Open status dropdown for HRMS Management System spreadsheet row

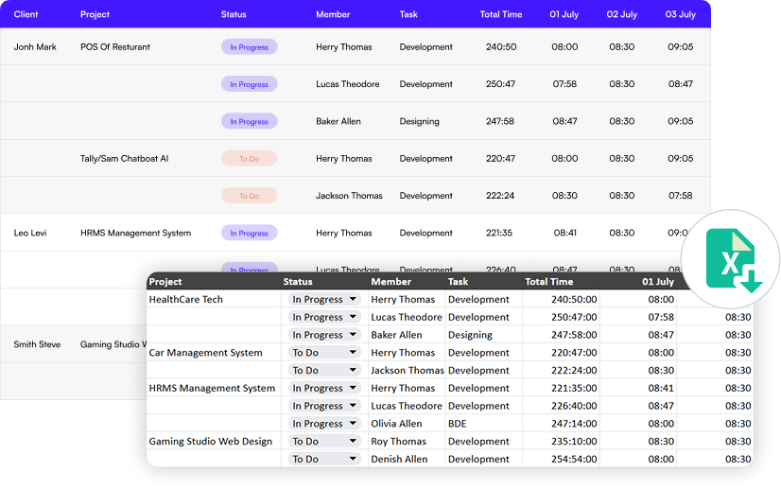pyautogui.click(x=324, y=389)
